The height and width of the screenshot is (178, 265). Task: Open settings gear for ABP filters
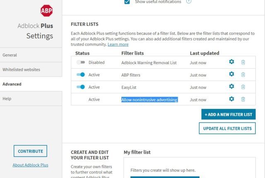click(x=231, y=74)
